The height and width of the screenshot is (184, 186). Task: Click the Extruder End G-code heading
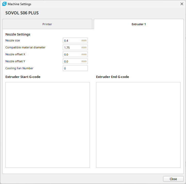point(113,77)
